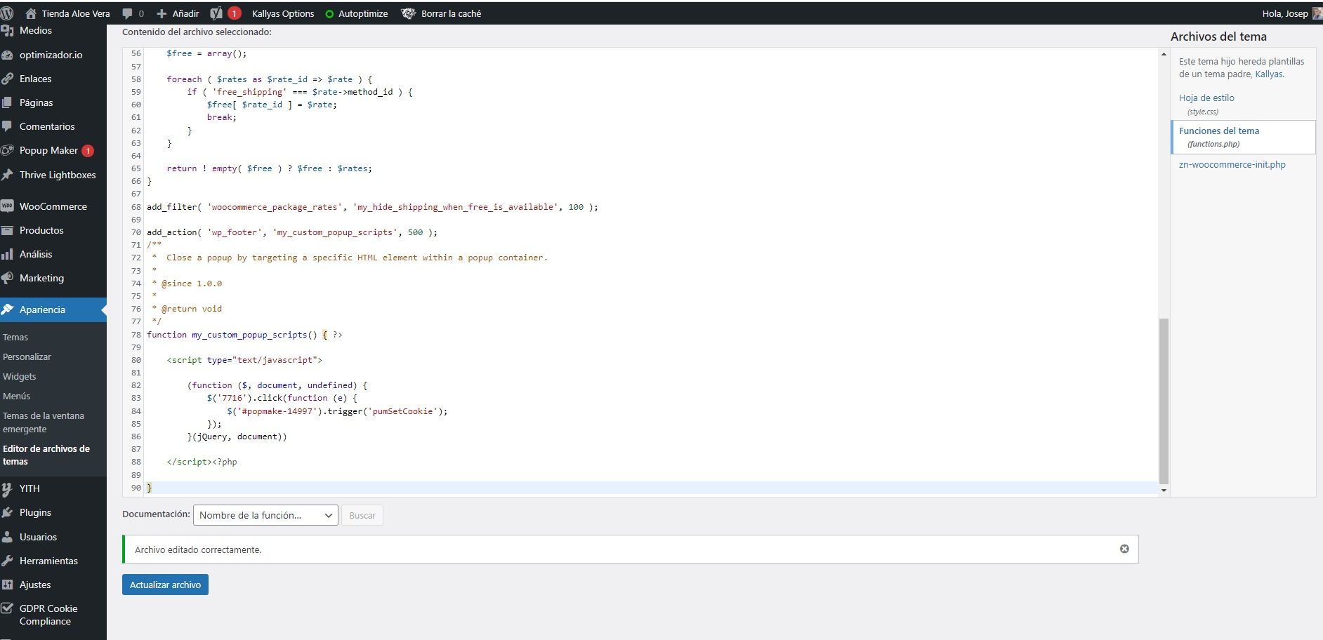1323x640 pixels.
Task: Click the Ajustes settings icon
Action: click(7, 585)
